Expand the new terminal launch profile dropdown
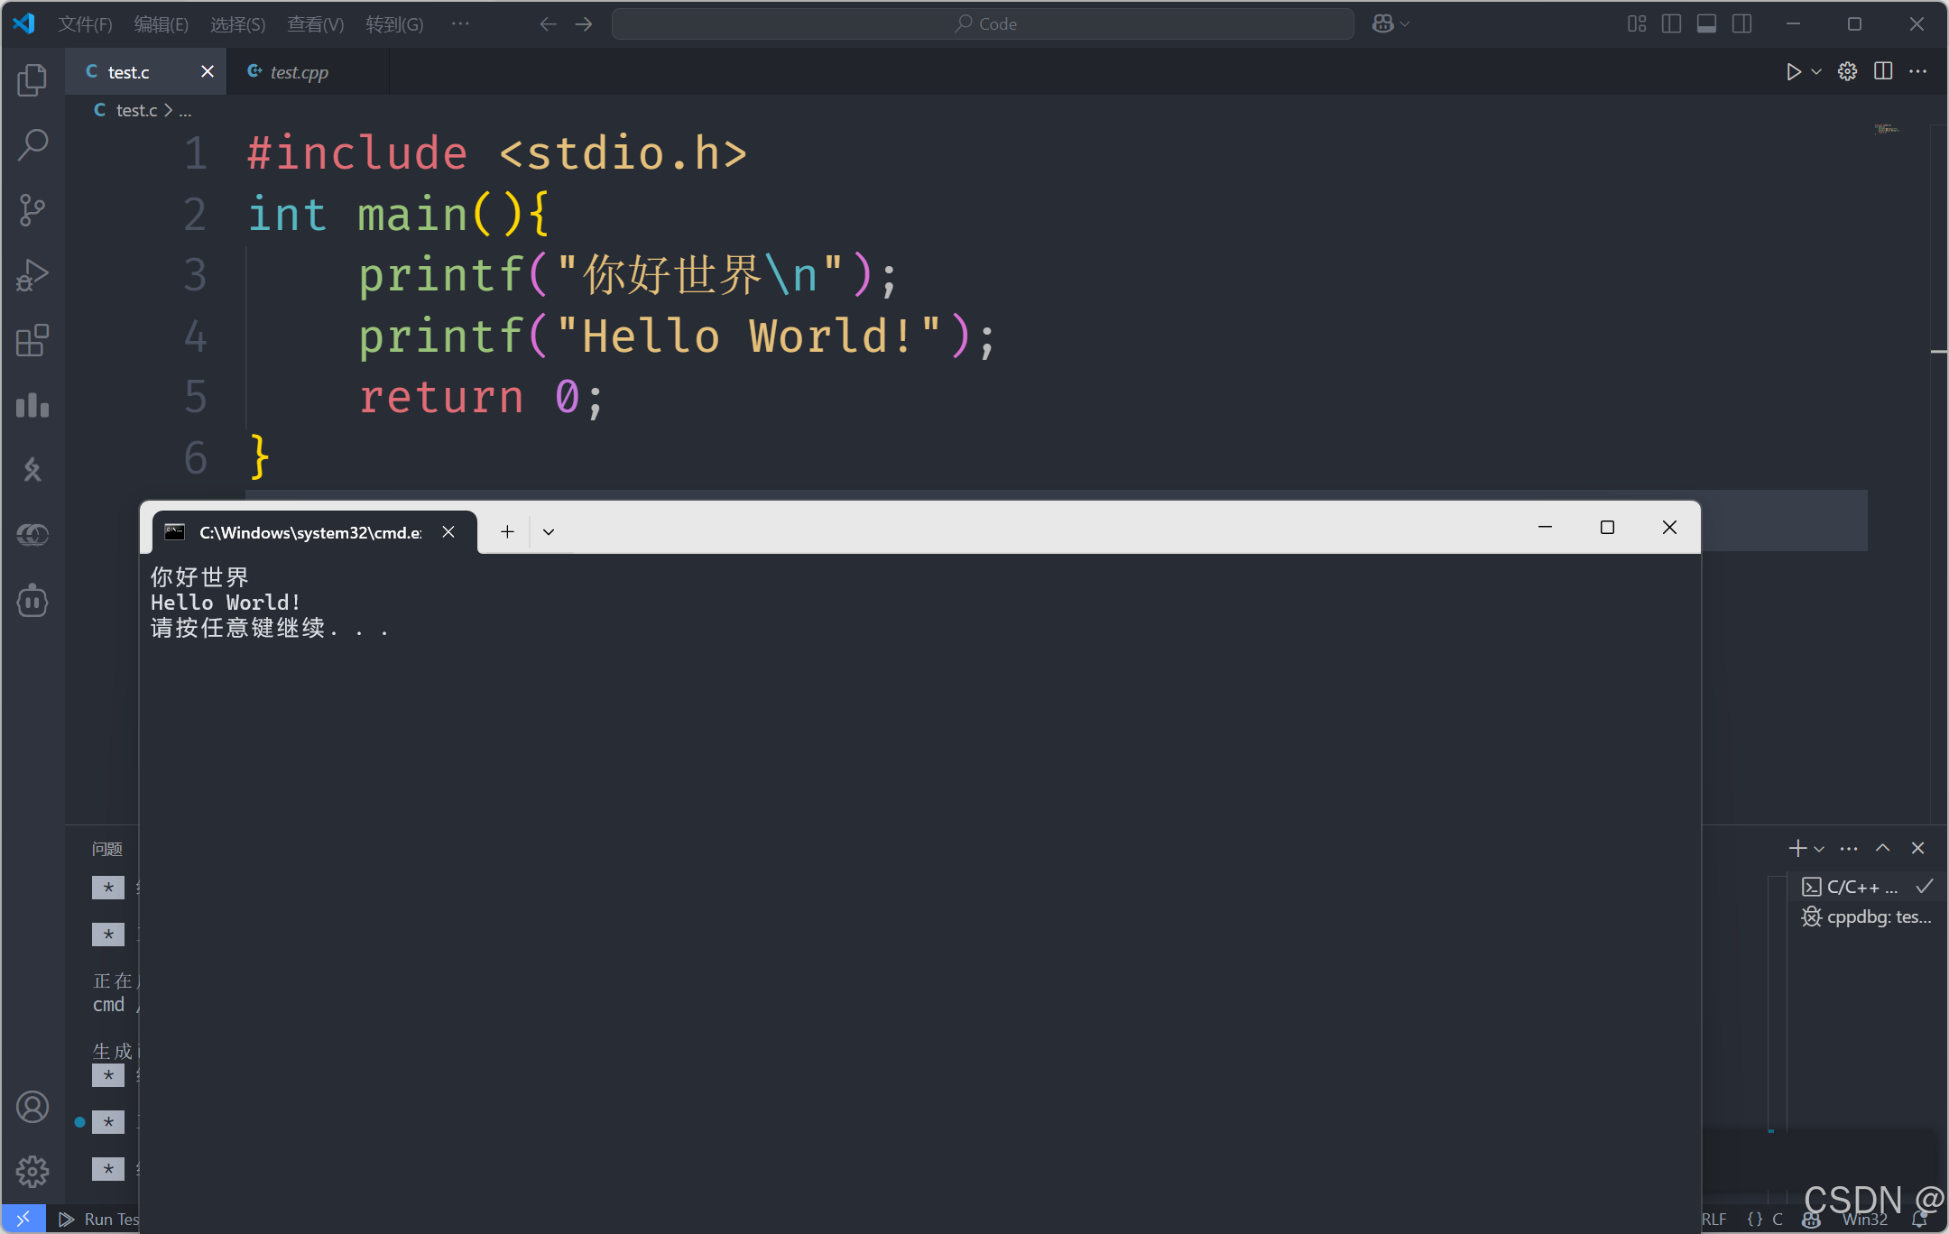This screenshot has height=1234, width=1949. 1819,849
